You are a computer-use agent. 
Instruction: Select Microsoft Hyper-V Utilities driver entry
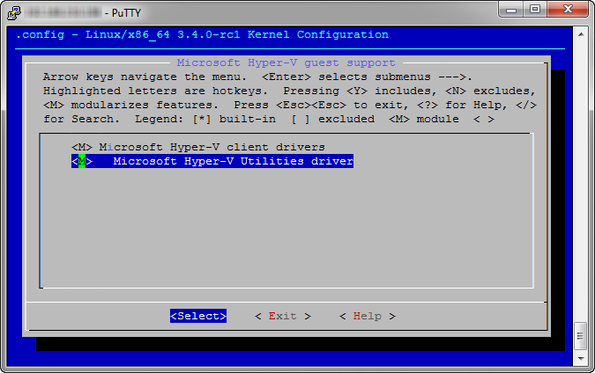pos(212,161)
